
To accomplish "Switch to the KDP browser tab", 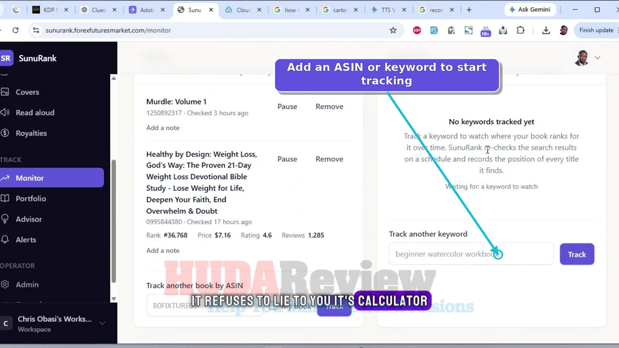I will [50, 10].
